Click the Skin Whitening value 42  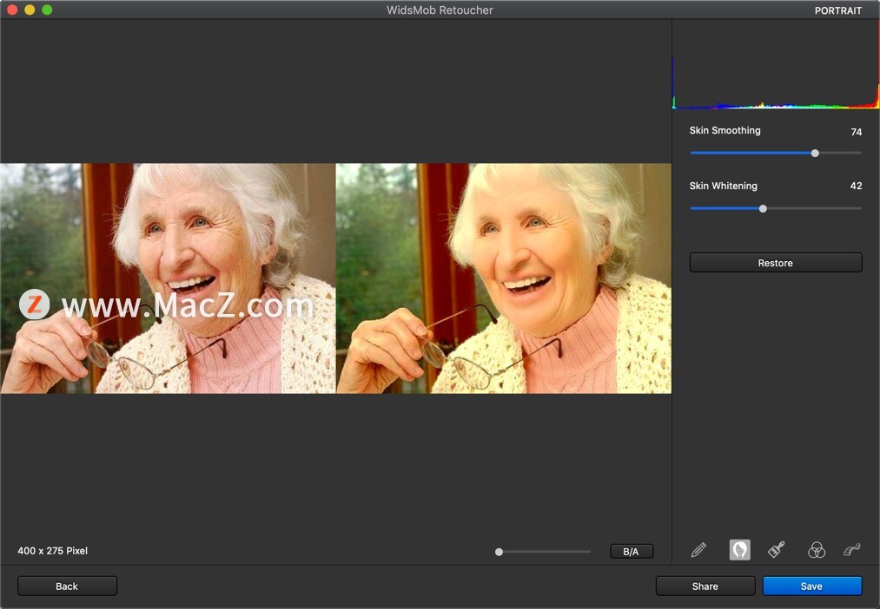[856, 186]
